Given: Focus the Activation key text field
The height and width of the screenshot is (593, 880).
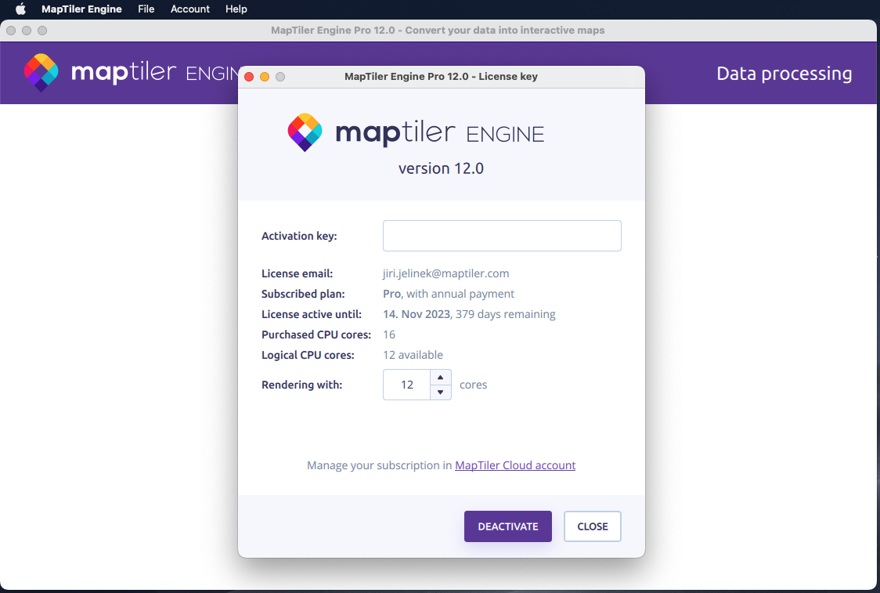Looking at the screenshot, I should pyautogui.click(x=502, y=236).
